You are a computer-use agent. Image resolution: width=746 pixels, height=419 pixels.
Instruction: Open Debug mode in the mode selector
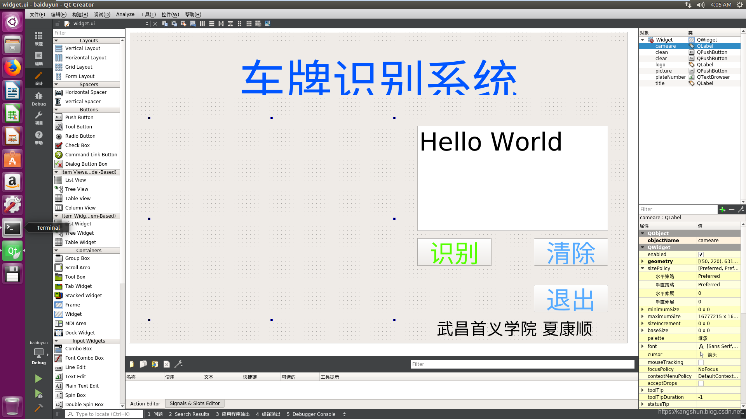point(38,99)
